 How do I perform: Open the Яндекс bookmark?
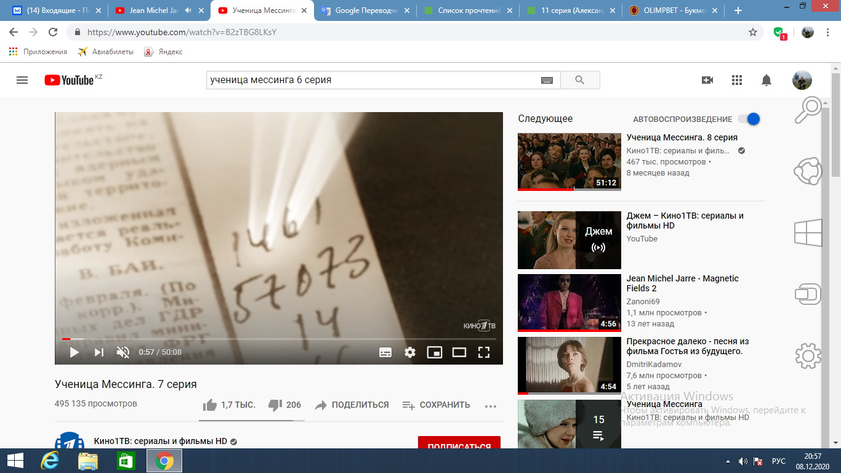[164, 52]
